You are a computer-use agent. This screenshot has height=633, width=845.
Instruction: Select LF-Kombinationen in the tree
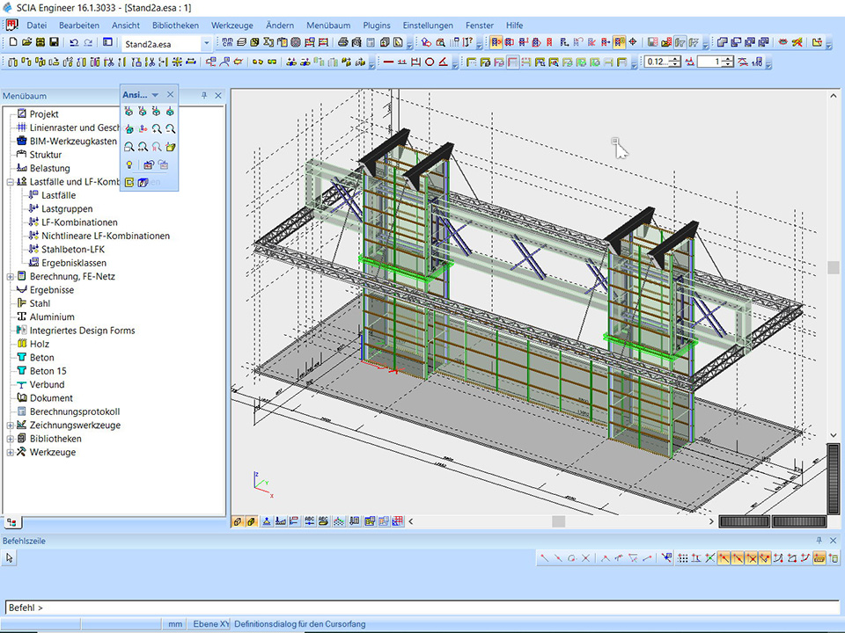tap(79, 222)
